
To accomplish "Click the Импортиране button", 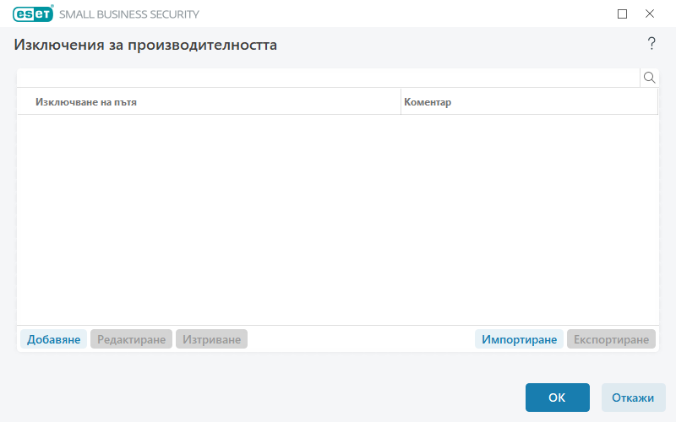I will pyautogui.click(x=519, y=339).
